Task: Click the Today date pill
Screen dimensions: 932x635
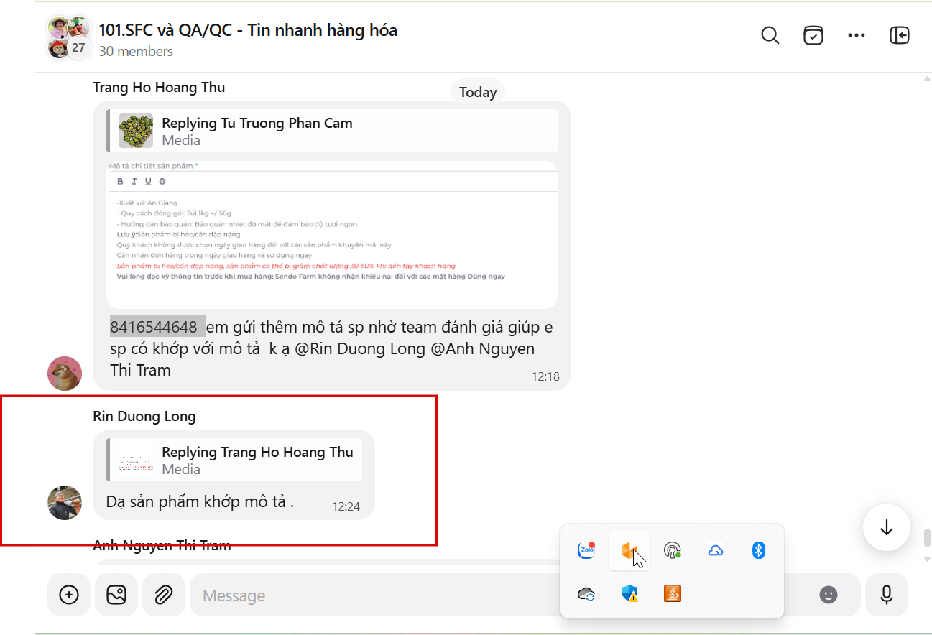Action: coord(478,92)
